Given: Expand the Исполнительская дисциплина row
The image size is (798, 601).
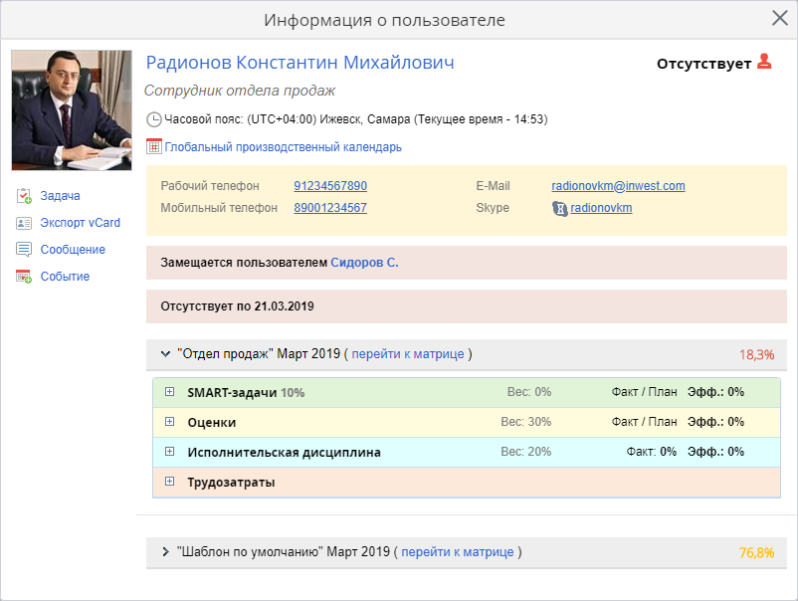Looking at the screenshot, I should tap(169, 452).
